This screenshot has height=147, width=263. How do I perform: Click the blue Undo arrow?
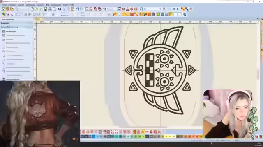(x=77, y=9)
